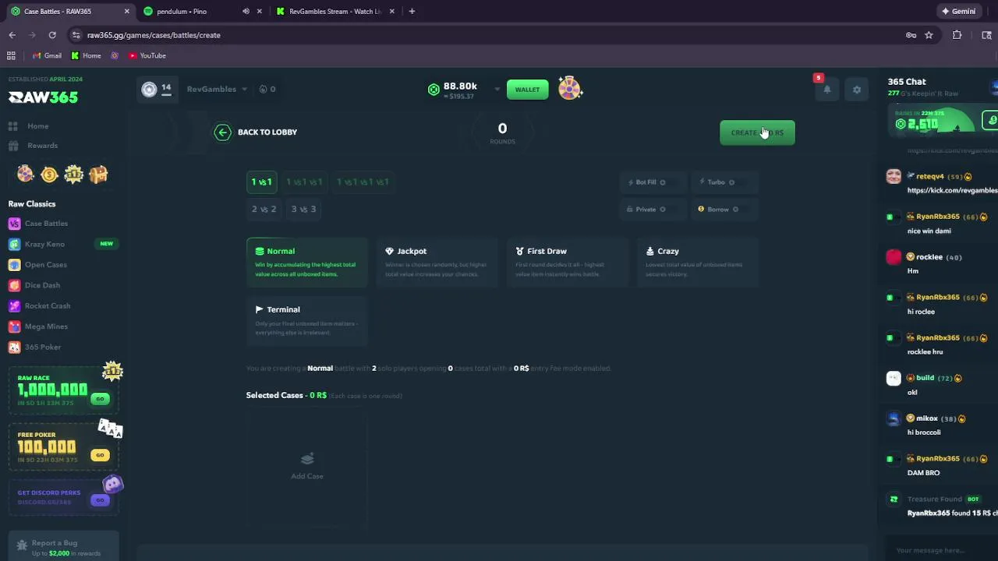Click the Add Case placeholder
Screen dimensions: 998x561
click(x=307, y=466)
